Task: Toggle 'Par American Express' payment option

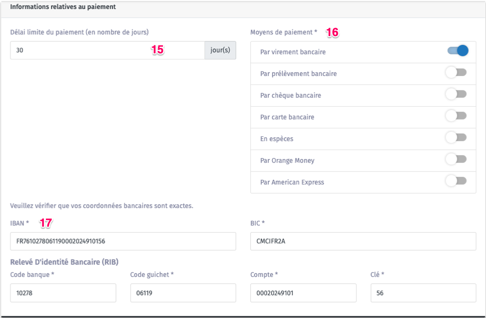Action: tap(456, 182)
